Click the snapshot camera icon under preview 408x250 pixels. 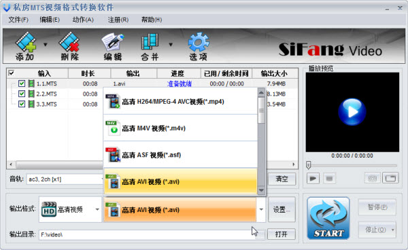[372, 178]
